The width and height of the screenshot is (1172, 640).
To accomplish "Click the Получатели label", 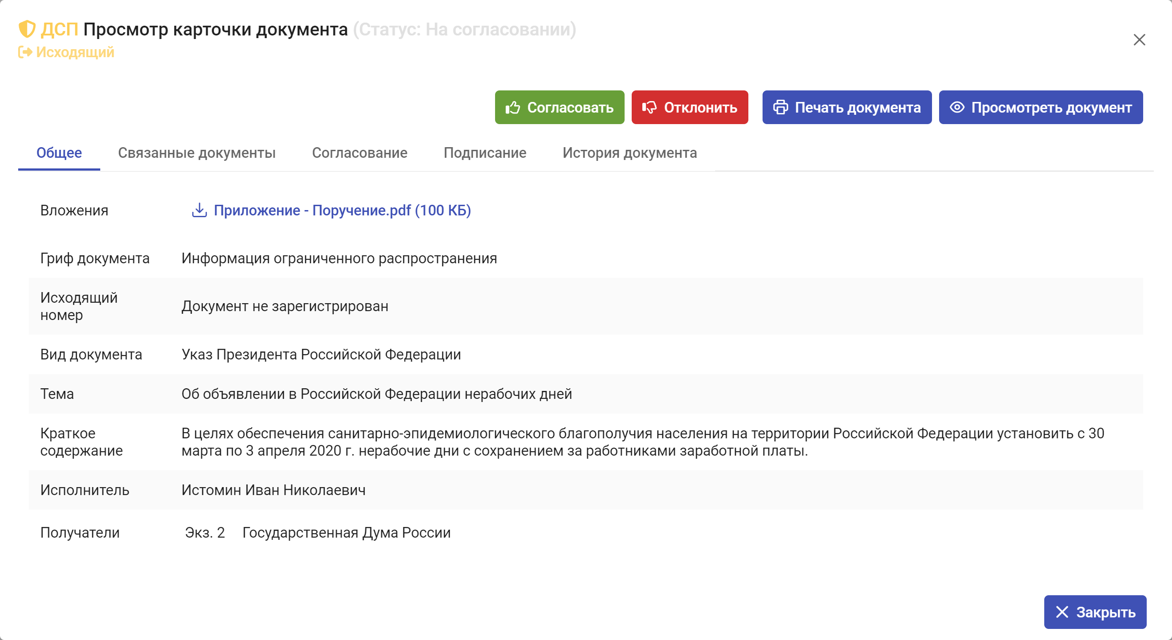I will coord(79,533).
